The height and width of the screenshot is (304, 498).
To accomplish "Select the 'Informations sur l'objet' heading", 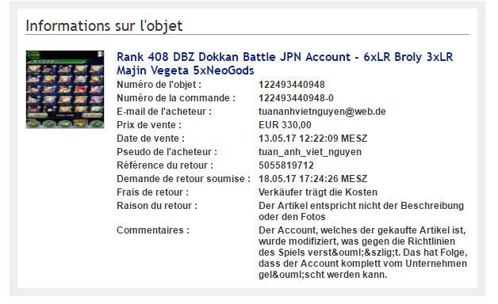I will coord(104,25).
